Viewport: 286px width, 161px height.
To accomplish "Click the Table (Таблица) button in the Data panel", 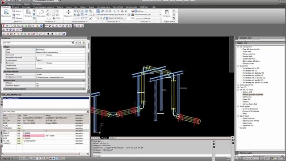I will (x=17, y=18).
